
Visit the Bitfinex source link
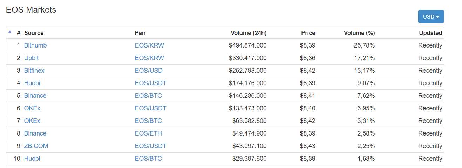[x=34, y=71]
